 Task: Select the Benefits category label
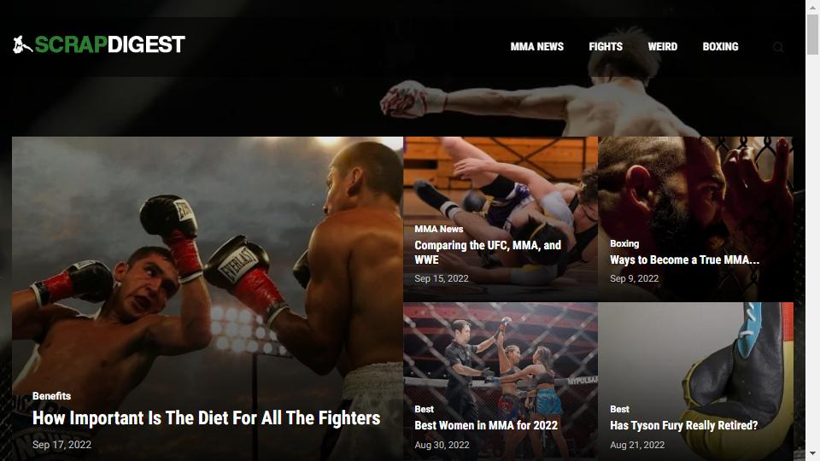pos(51,396)
